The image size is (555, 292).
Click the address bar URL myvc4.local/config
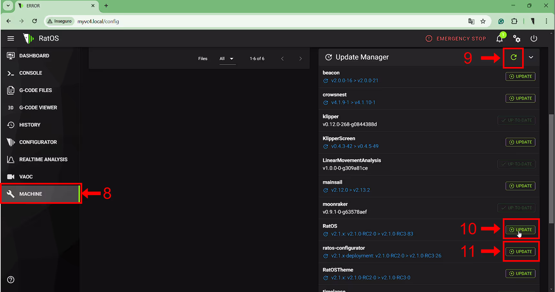tap(98, 21)
